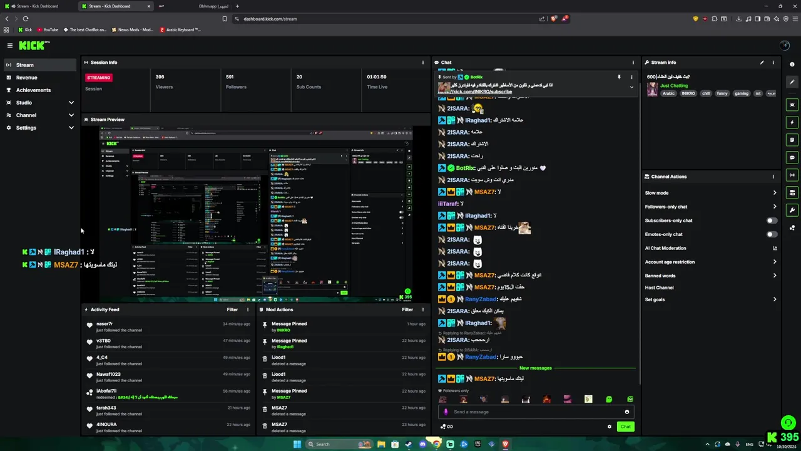Switch to first Stream - Kick Dashboard tab
The height and width of the screenshot is (451, 801).
[x=38, y=6]
